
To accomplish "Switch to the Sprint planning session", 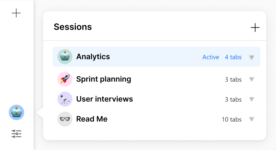I will click(x=156, y=79).
